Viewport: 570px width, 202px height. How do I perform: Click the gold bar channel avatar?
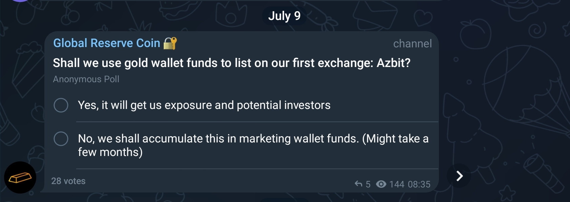click(20, 177)
